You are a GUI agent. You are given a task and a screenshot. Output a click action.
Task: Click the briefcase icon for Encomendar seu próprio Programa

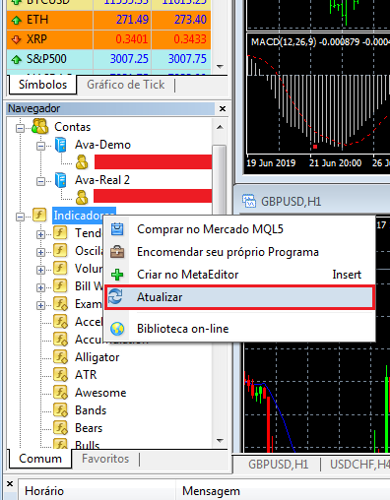pyautogui.click(x=117, y=252)
